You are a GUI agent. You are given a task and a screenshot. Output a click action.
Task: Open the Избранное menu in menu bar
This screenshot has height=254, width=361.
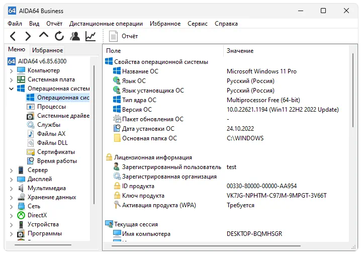pyautogui.click(x=165, y=24)
